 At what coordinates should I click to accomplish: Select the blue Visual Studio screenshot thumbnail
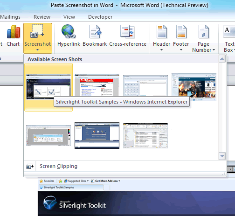click(x=97, y=135)
